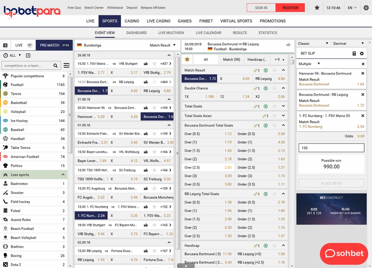Click the Ice Hockey sport icon
Image resolution: width=372 pixels, height=268 pixels.
(x=5, y=121)
